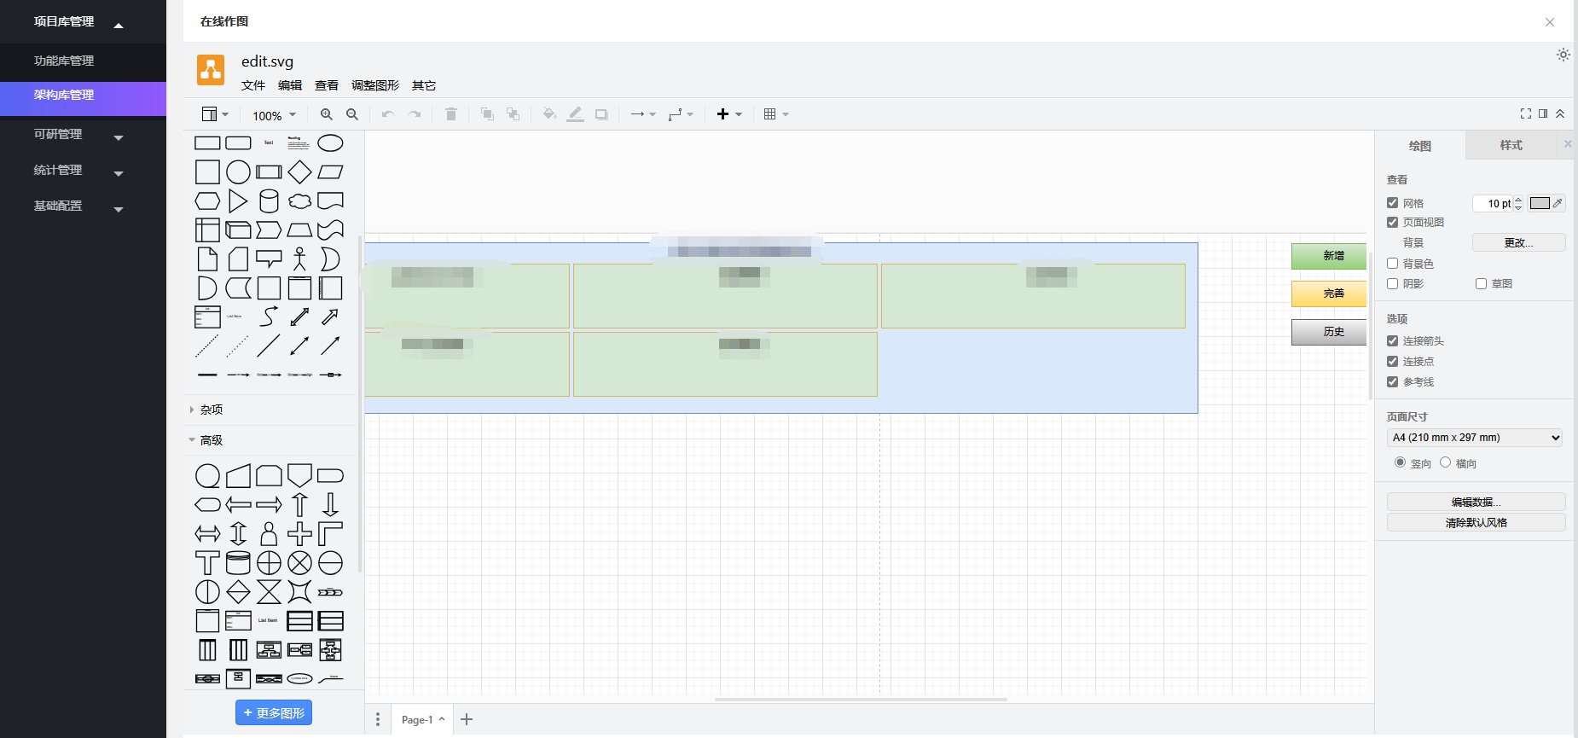
Task: Toggle the 参考线 checkbox
Action: coord(1392,381)
